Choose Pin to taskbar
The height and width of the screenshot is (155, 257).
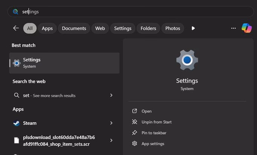tap(154, 133)
